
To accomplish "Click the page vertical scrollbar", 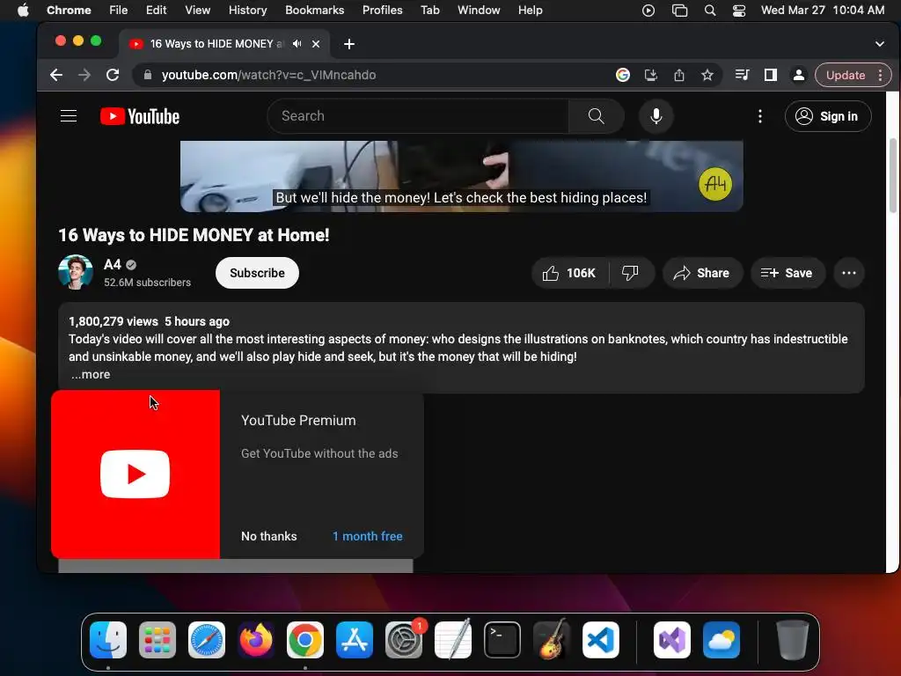I will [x=893, y=175].
